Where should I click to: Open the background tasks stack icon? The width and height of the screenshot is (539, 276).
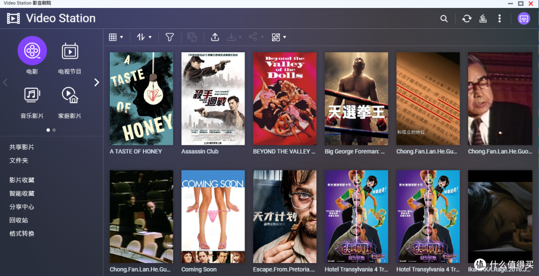click(x=483, y=18)
